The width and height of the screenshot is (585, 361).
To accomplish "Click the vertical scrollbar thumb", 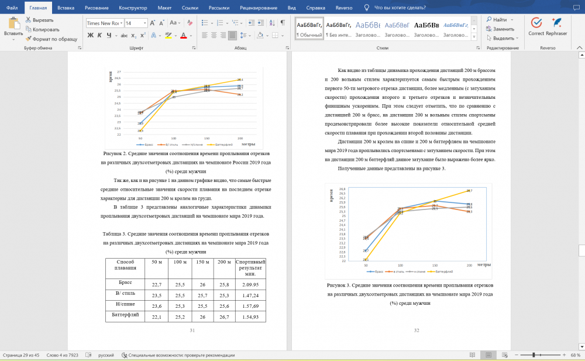I will pyautogui.click(x=581, y=250).
